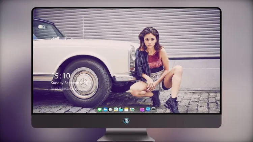Open the blue App Store icon
This screenshot has height=142, width=253.
click(148, 109)
